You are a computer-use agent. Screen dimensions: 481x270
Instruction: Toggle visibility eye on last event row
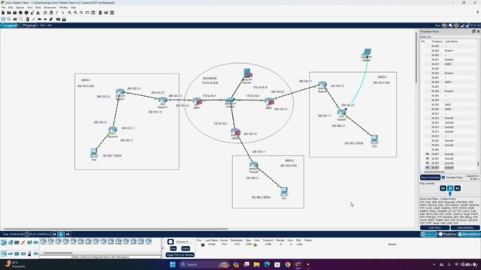(x=428, y=168)
